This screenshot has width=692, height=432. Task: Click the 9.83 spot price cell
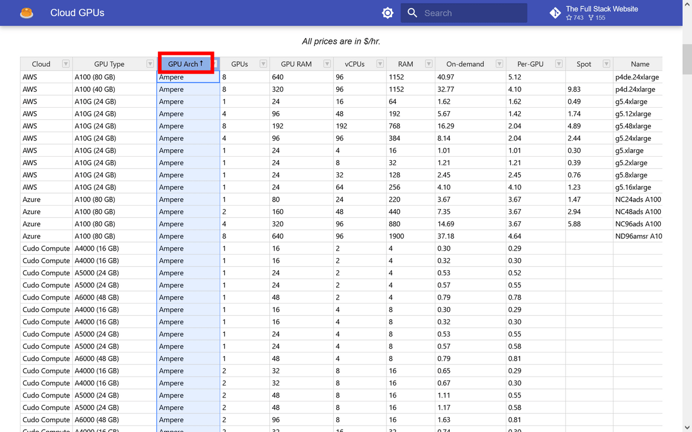click(589, 89)
